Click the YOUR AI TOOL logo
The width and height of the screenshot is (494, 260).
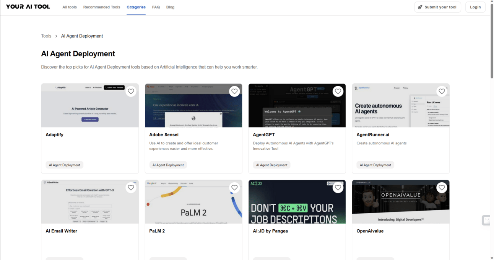click(x=28, y=7)
